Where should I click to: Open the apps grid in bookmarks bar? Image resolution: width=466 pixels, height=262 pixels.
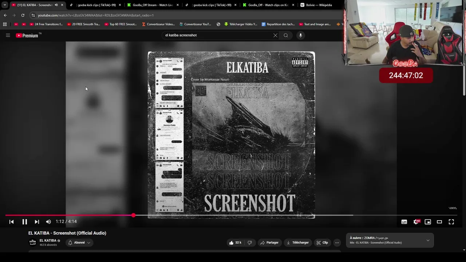[5, 24]
